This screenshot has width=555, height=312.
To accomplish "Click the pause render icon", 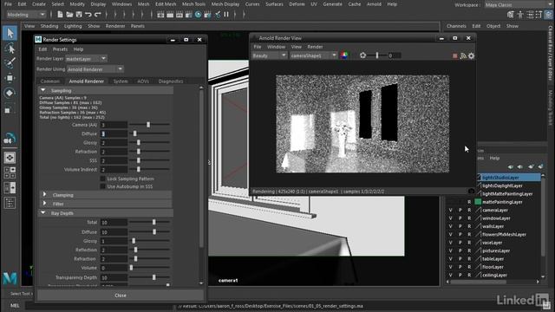I will (x=226, y=15).
